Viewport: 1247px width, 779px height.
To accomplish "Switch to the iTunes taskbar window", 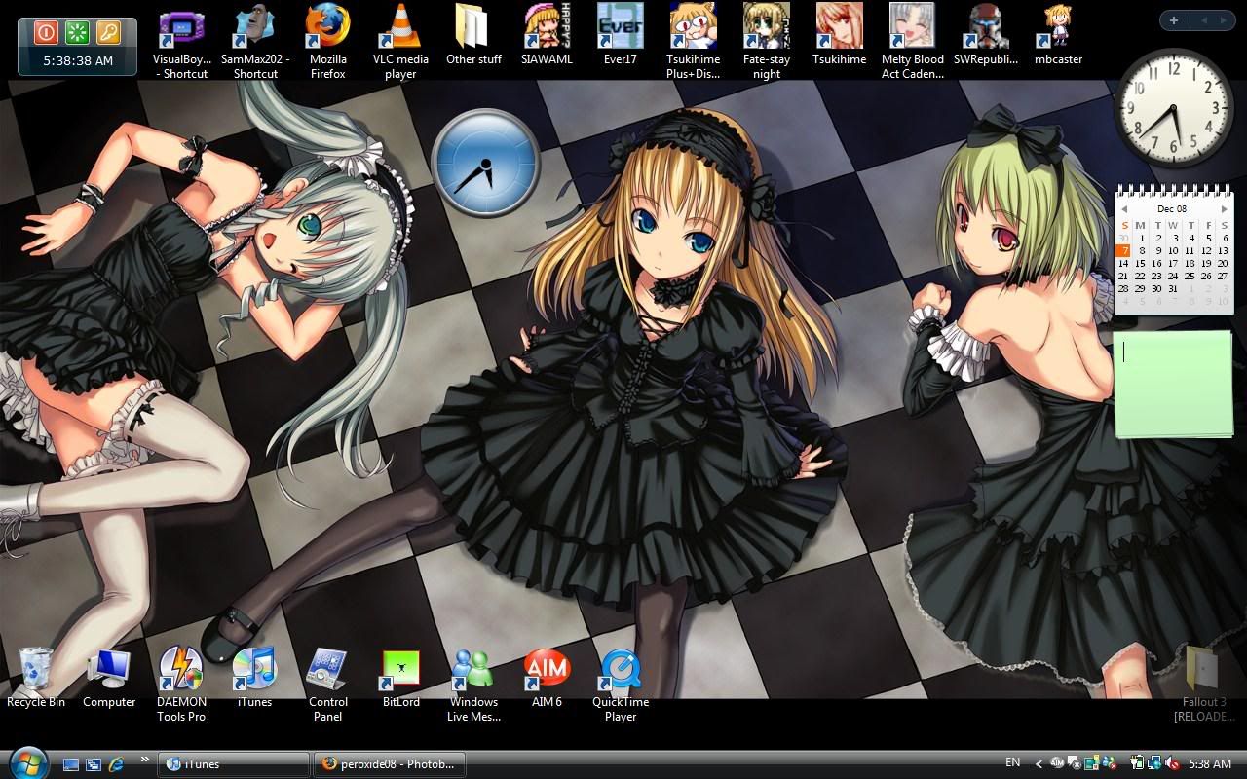I will coord(233,764).
